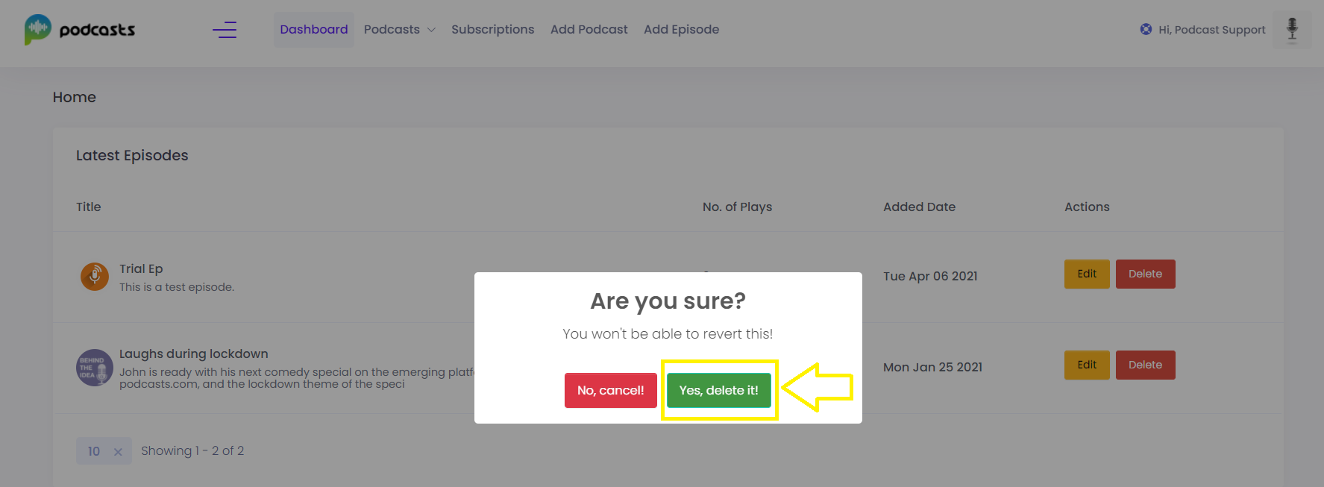Toggle the hamburger sidebar menu icon
Viewport: 1324px width, 487px height.
[x=225, y=30]
